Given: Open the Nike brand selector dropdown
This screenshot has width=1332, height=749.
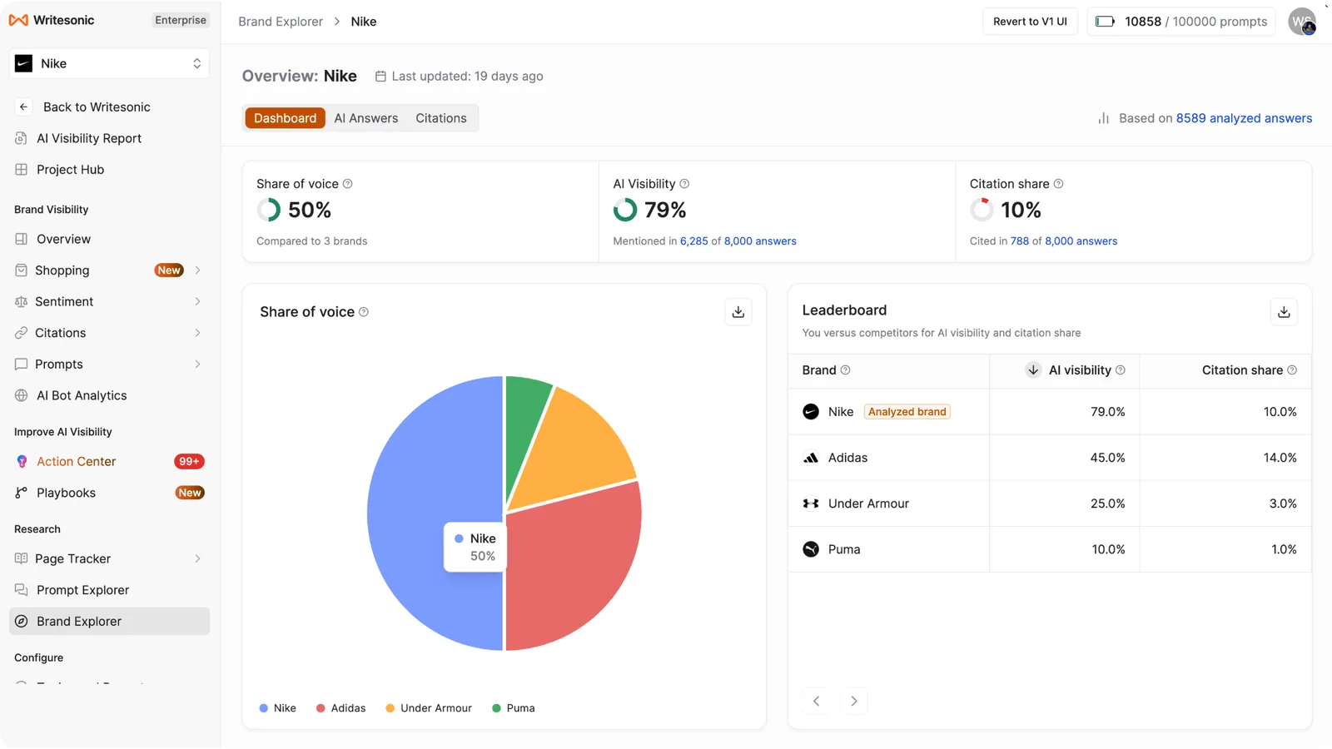Looking at the screenshot, I should click(109, 64).
